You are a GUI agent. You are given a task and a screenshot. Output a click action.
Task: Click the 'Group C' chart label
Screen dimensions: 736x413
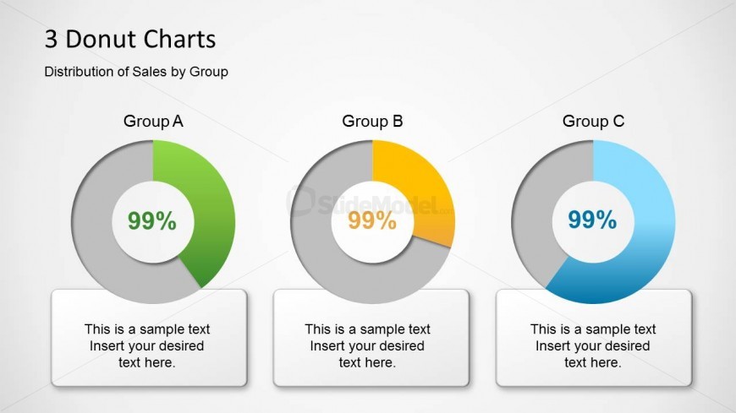tap(593, 122)
